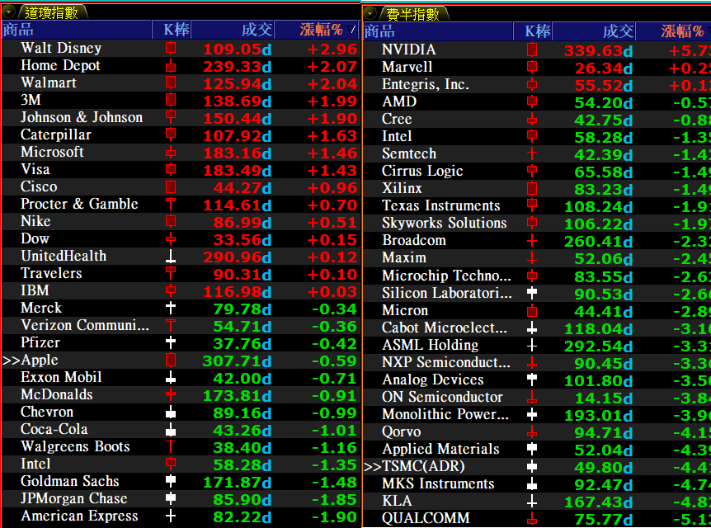
Task: Select the Walt Disney row name
Action: 61,48
